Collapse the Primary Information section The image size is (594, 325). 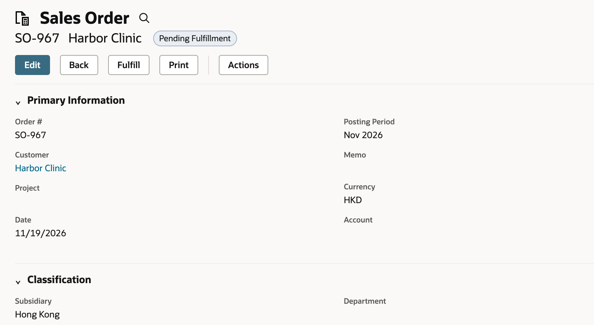coord(18,102)
